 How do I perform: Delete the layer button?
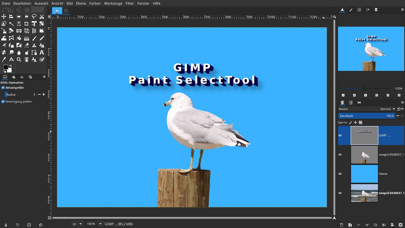[400, 225]
